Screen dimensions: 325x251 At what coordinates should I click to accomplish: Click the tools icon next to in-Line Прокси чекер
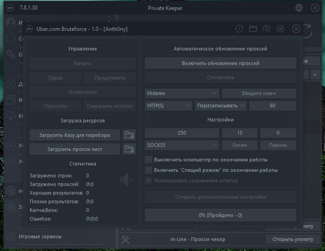point(125,240)
